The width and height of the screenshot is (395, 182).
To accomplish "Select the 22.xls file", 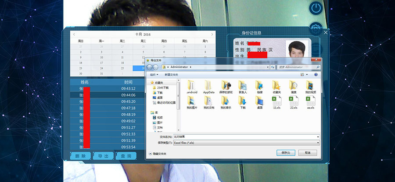I will [x=294, y=101].
